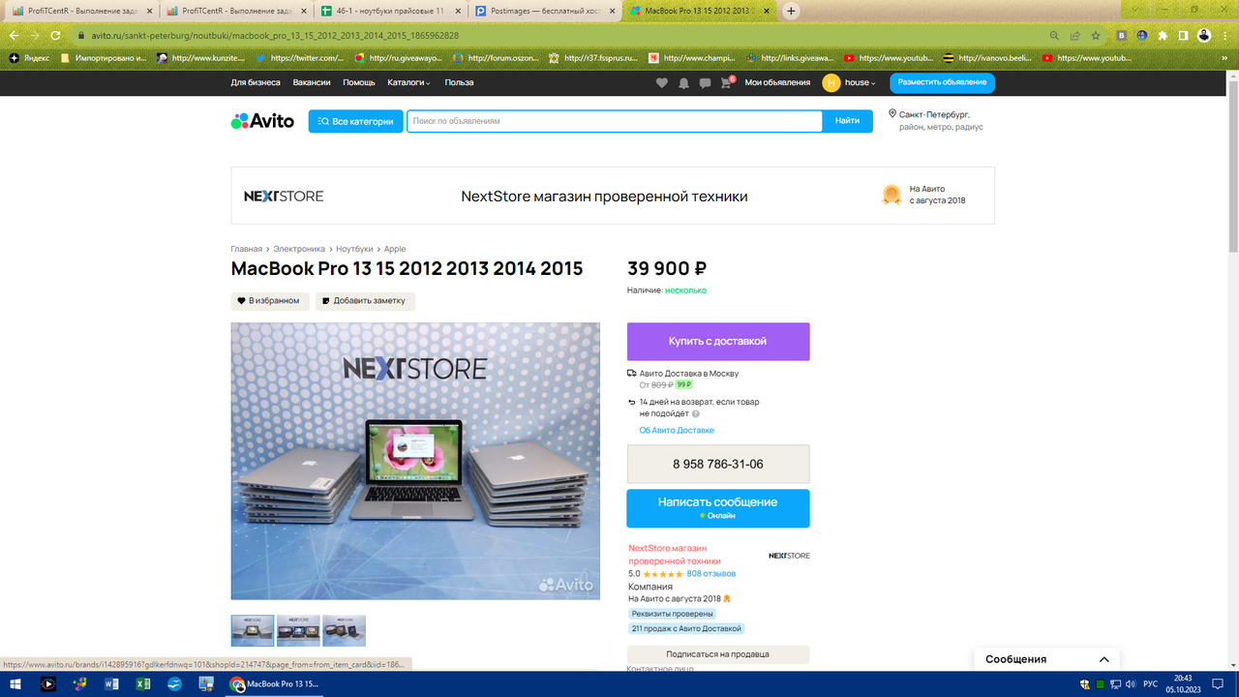The height and width of the screenshot is (697, 1239).
Task: Switch to '46-1 - ноутбуки прайсовые' tab
Action: [391, 11]
